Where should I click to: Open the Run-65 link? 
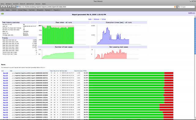(x=6, y=80)
